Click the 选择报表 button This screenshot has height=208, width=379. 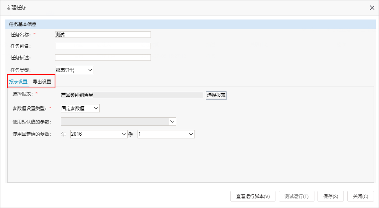click(216, 95)
